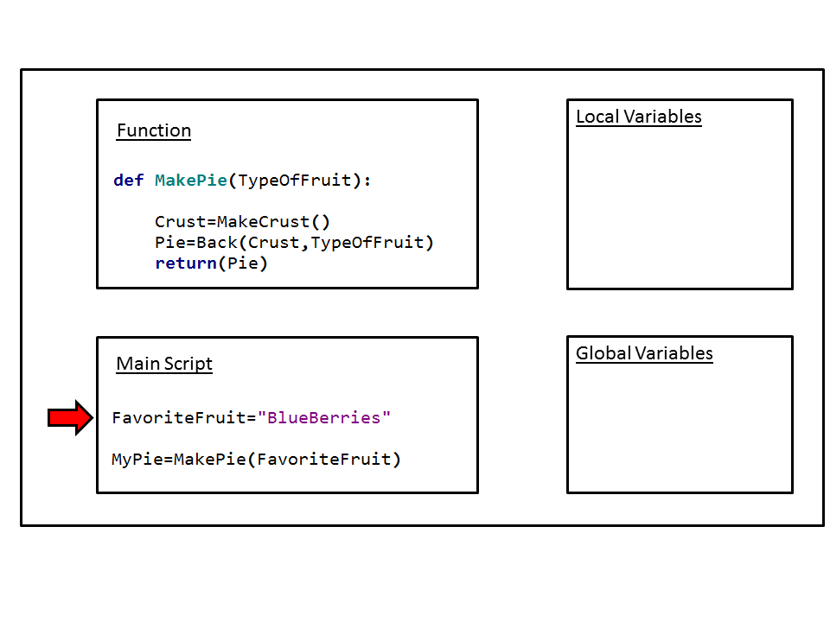Image resolution: width=830 pixels, height=622 pixels.
Task: Select the Global Variables heading
Action: tap(644, 353)
